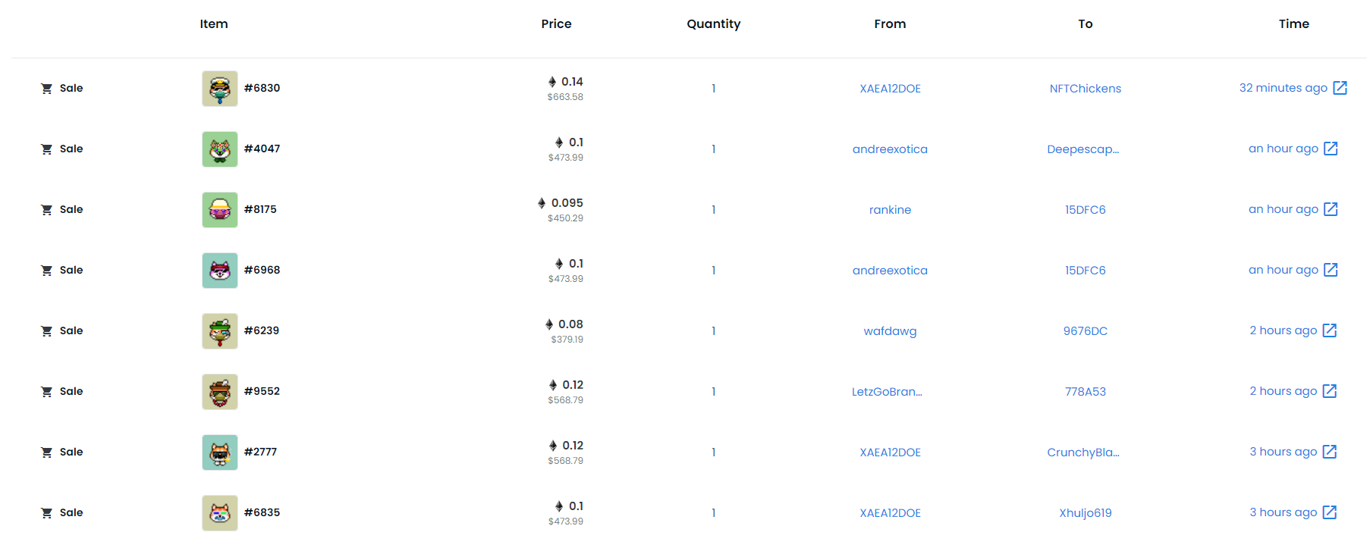Screen dimensions: 1370x548
Task: Click the "2 hours ago" link for #9552
Action: tap(1283, 391)
